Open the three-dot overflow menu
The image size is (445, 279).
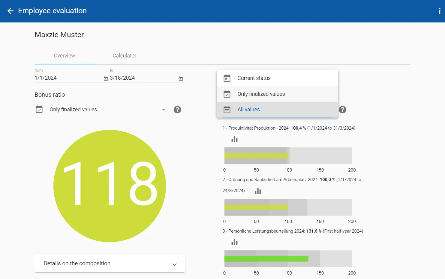pos(439,11)
